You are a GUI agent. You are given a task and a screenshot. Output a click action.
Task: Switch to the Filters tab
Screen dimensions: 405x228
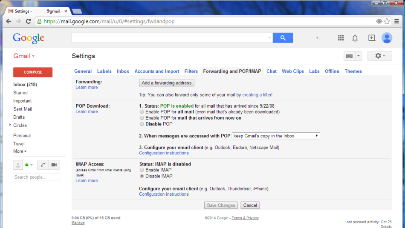(x=191, y=71)
